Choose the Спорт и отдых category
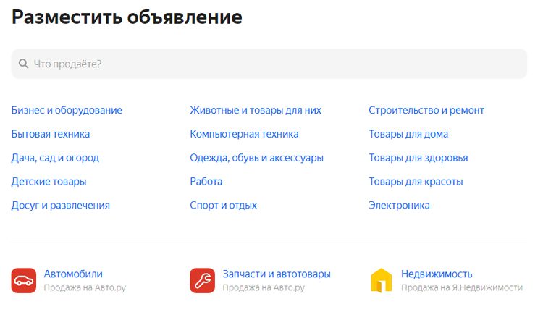 (223, 206)
